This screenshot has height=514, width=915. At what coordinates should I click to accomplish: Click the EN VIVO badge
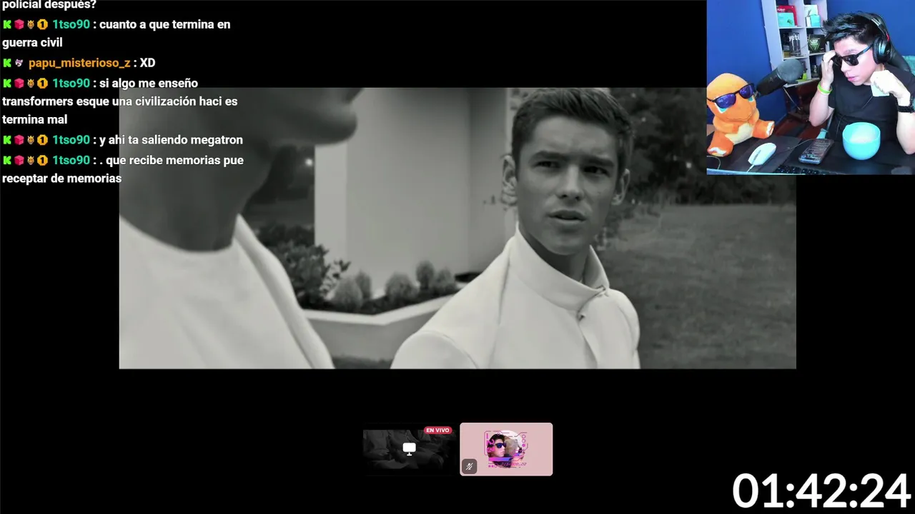point(437,430)
